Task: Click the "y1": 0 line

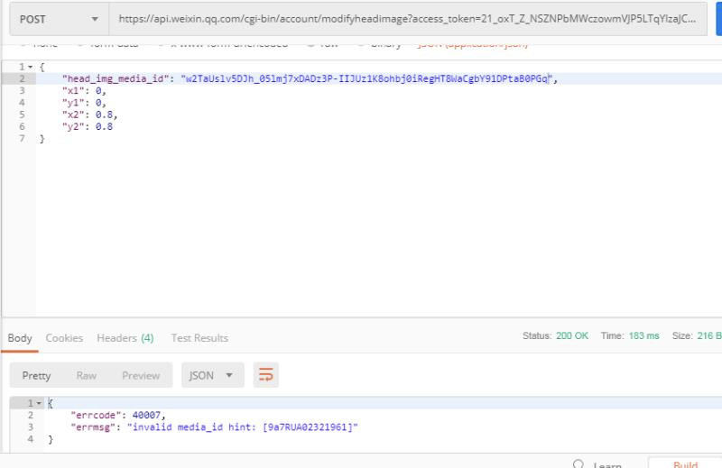Action: pyautogui.click(x=84, y=103)
